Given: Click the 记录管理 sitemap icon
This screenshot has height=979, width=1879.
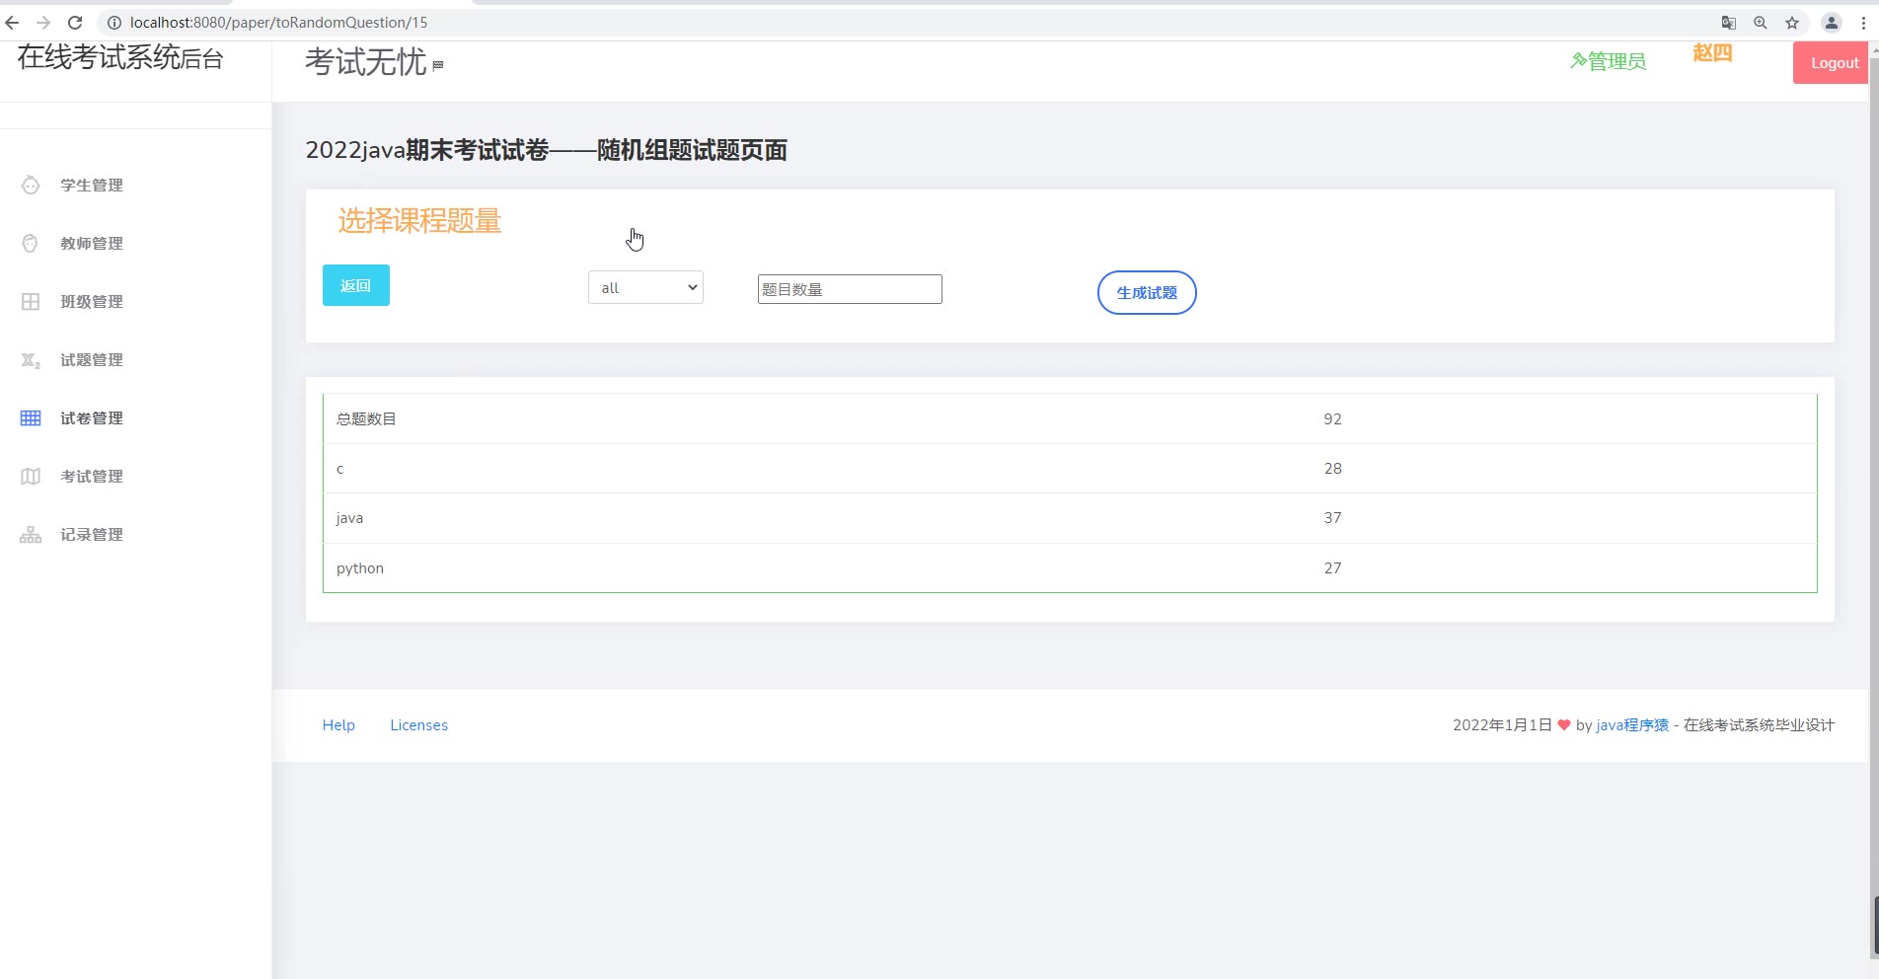Looking at the screenshot, I should [x=31, y=534].
